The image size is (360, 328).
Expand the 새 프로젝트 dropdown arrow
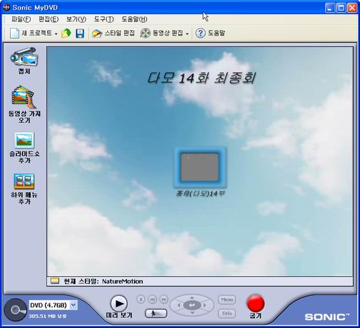coord(56,34)
